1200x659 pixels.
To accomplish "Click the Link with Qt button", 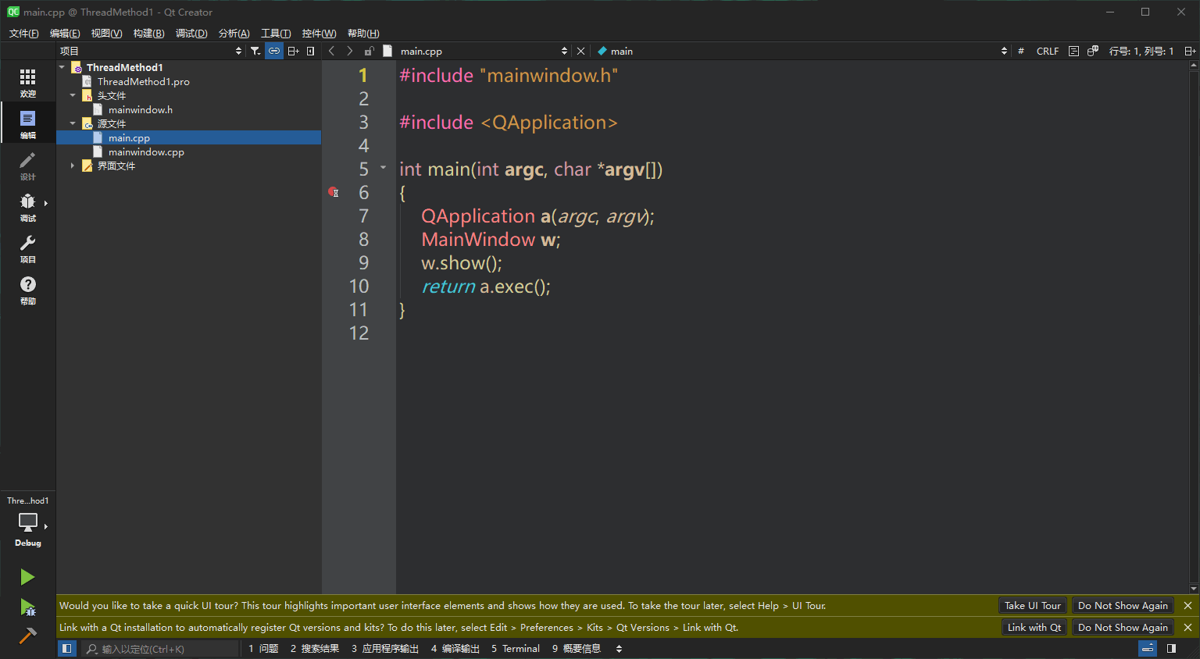I will pos(1034,627).
